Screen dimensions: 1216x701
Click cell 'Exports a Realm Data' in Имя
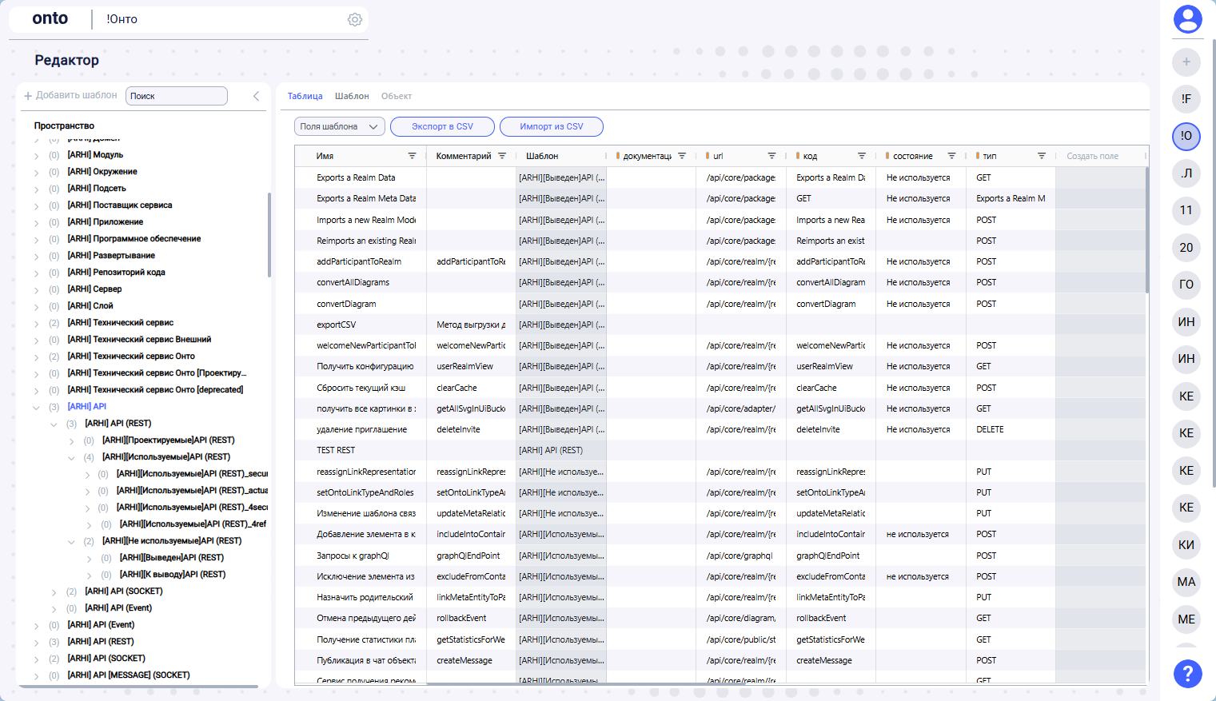tap(356, 177)
